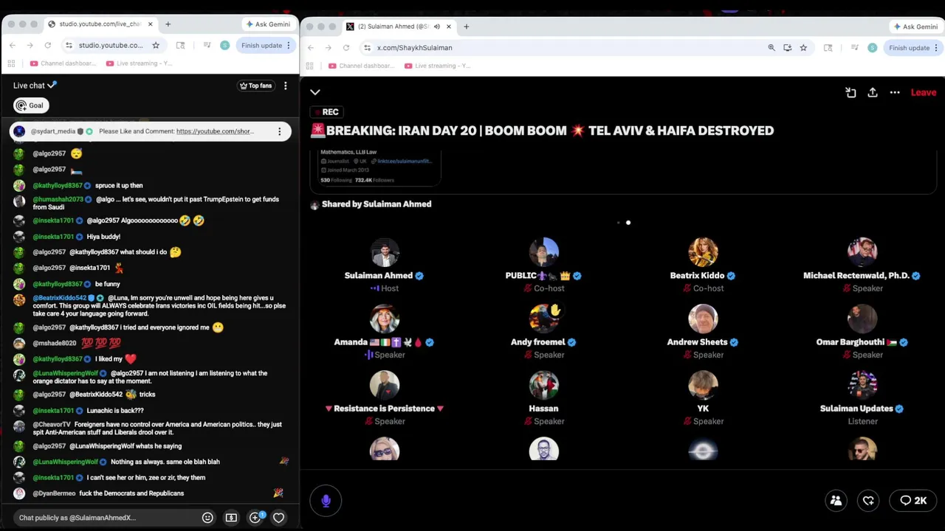945x531 pixels.
Task: Share the X Space via share icon
Action: click(873, 92)
